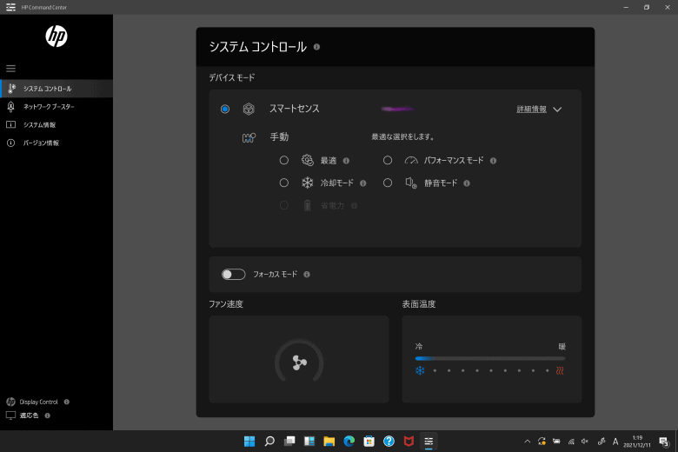Image resolution: width=678 pixels, height=452 pixels.
Task: Click the smart sense cube icon
Action: point(249,109)
